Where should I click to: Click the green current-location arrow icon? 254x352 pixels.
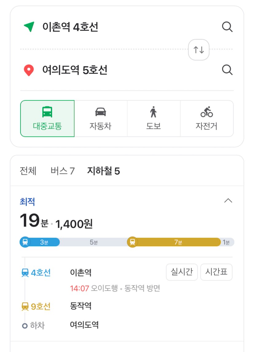click(x=29, y=27)
